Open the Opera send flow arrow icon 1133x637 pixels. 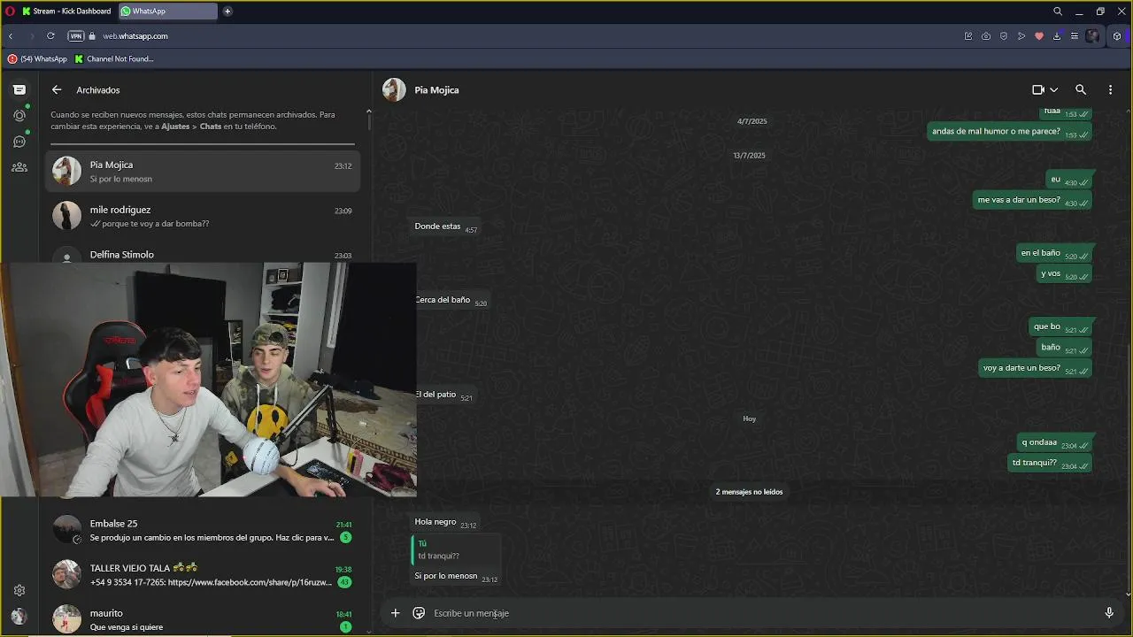pyautogui.click(x=1021, y=36)
